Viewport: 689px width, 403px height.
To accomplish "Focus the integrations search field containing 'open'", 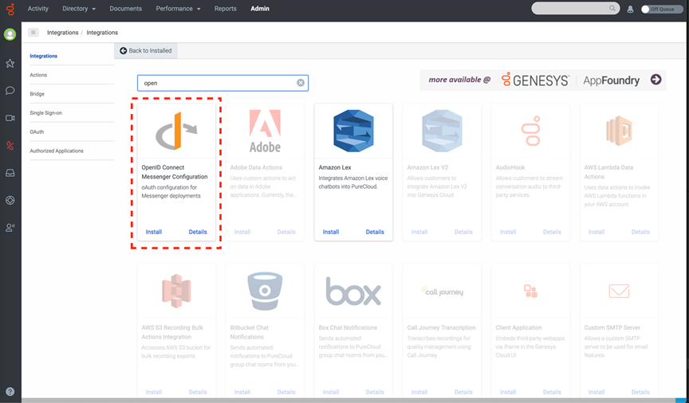I will 222,83.
